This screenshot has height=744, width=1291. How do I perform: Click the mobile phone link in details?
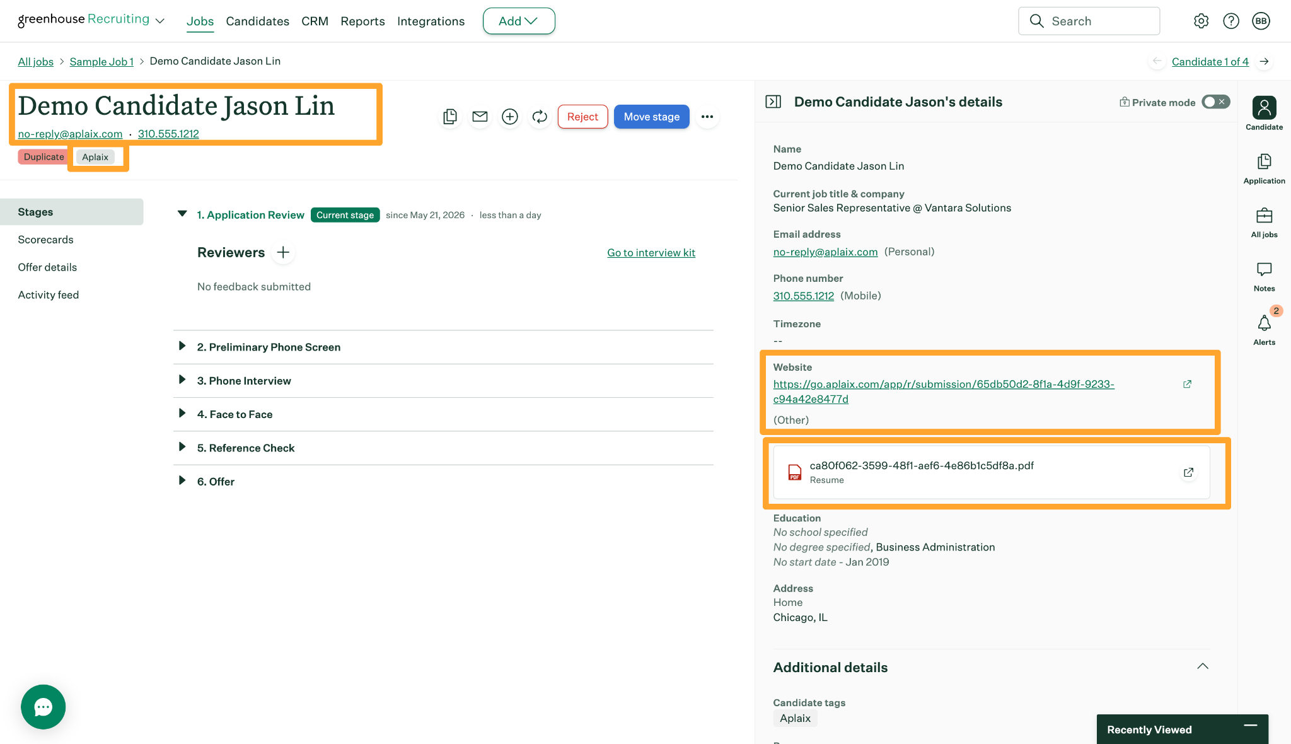803,296
